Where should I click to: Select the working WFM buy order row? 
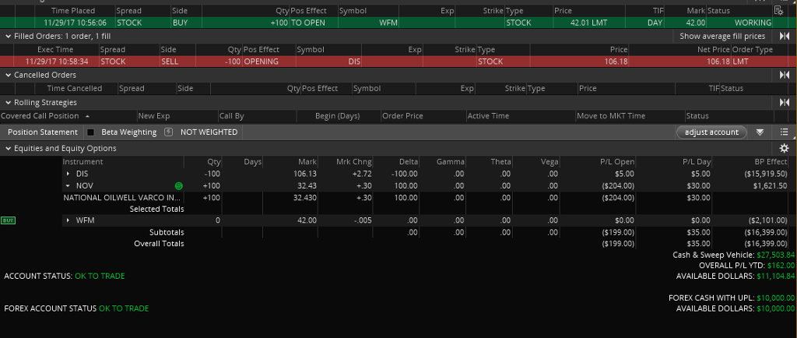389,23
